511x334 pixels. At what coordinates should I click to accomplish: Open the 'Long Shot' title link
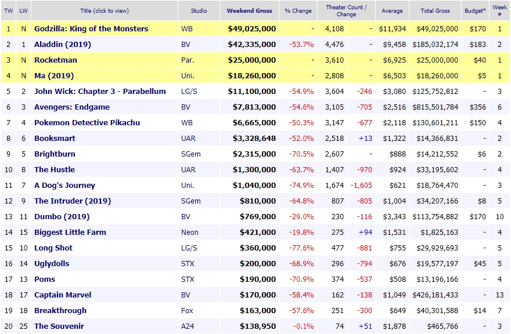tap(53, 248)
